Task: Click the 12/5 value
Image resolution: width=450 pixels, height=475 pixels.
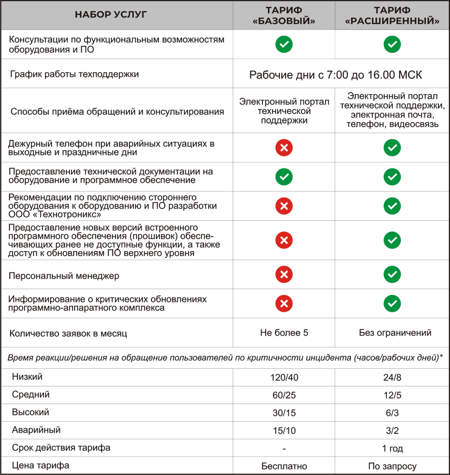Action: pyautogui.click(x=392, y=395)
